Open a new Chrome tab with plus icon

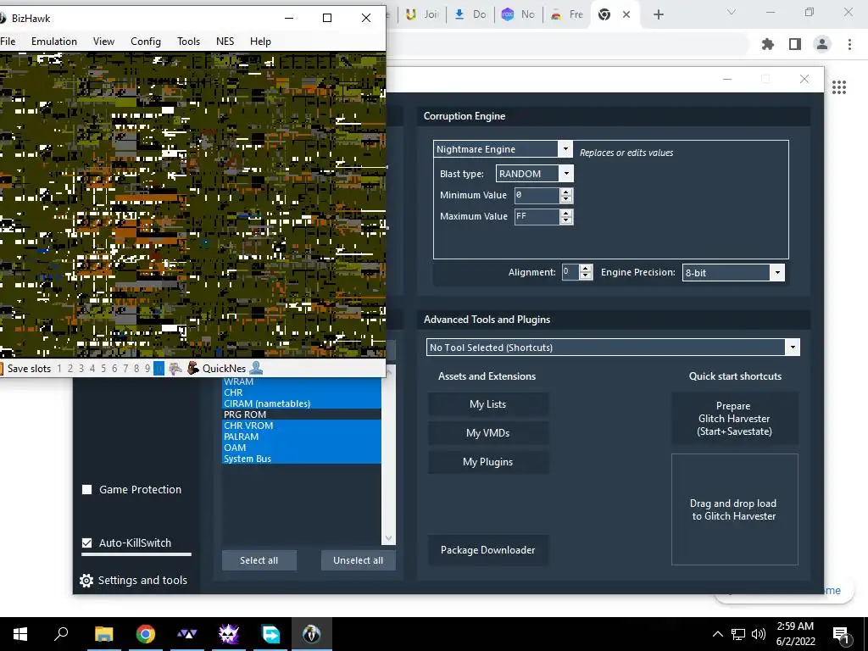point(658,14)
